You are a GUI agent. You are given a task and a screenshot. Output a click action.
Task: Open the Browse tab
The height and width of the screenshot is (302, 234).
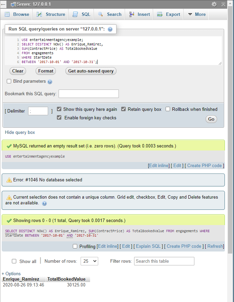17,14
